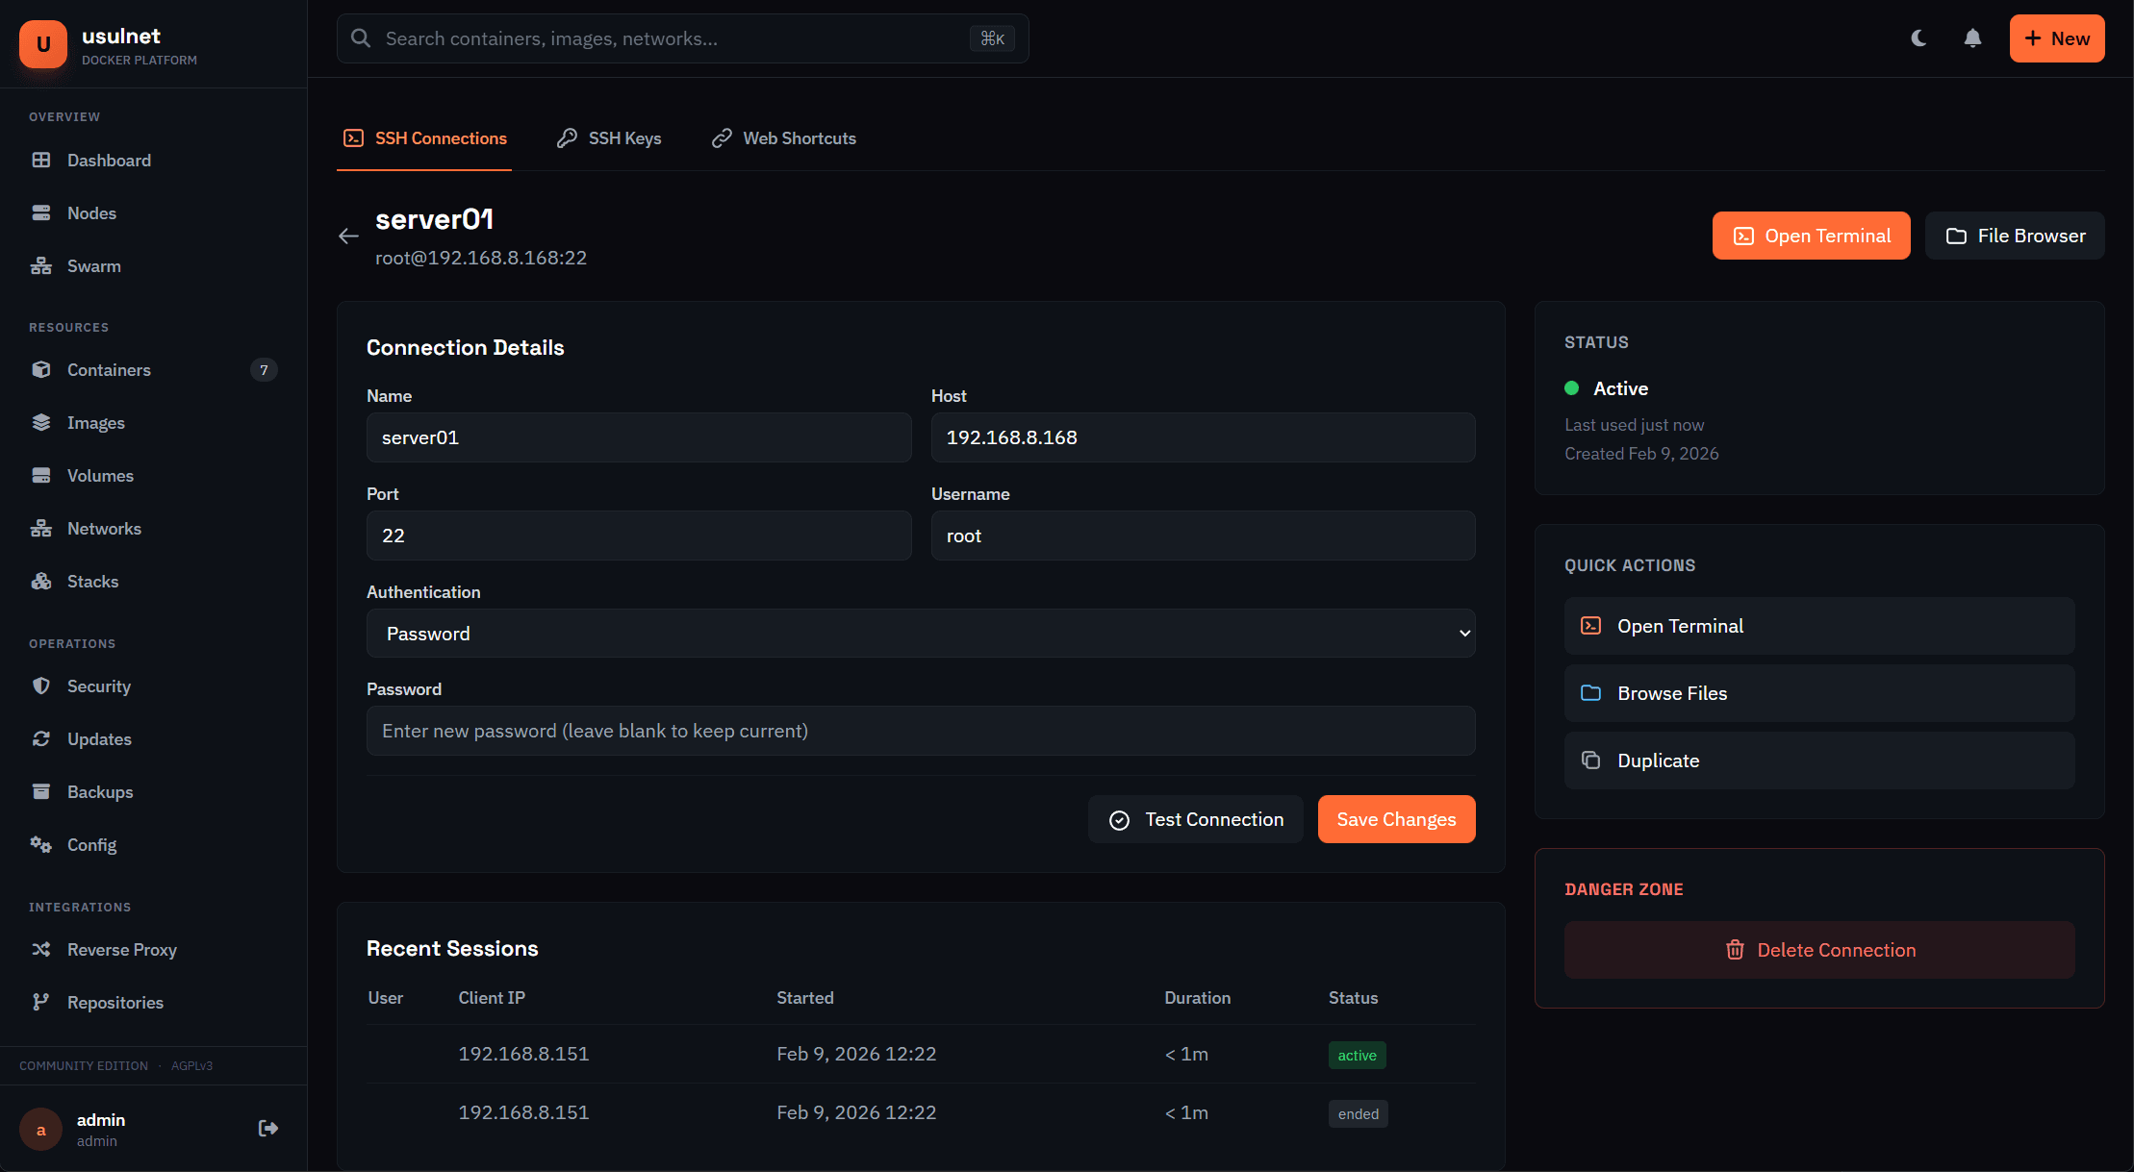Switch to the SSH Keys tab
The width and height of the screenshot is (2134, 1172).
(624, 137)
